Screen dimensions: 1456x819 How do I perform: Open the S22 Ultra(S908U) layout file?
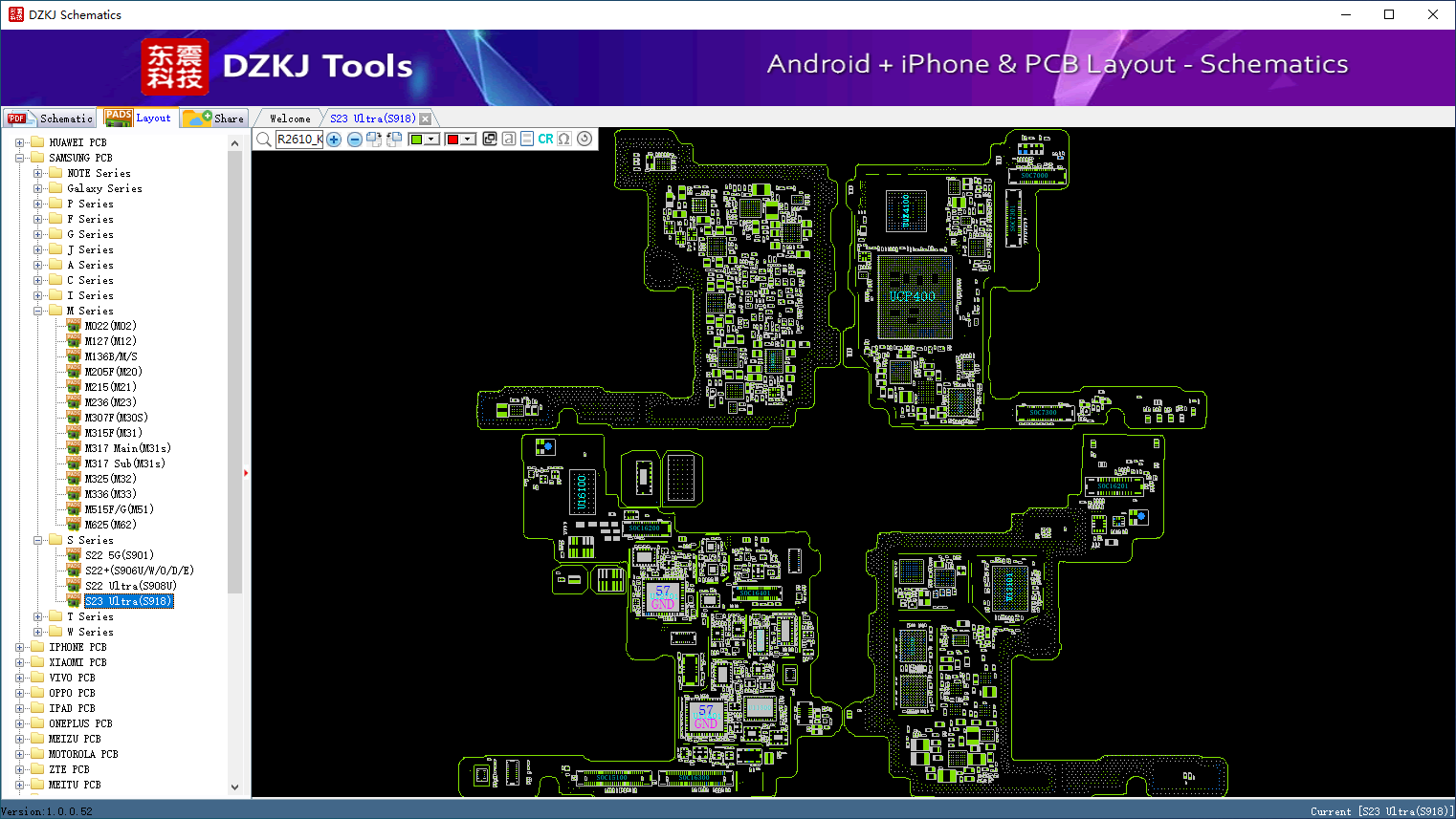coord(130,586)
